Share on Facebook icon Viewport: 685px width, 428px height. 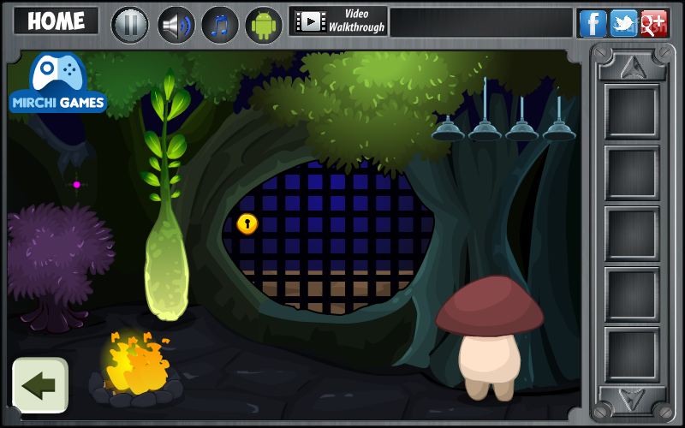pos(593,23)
